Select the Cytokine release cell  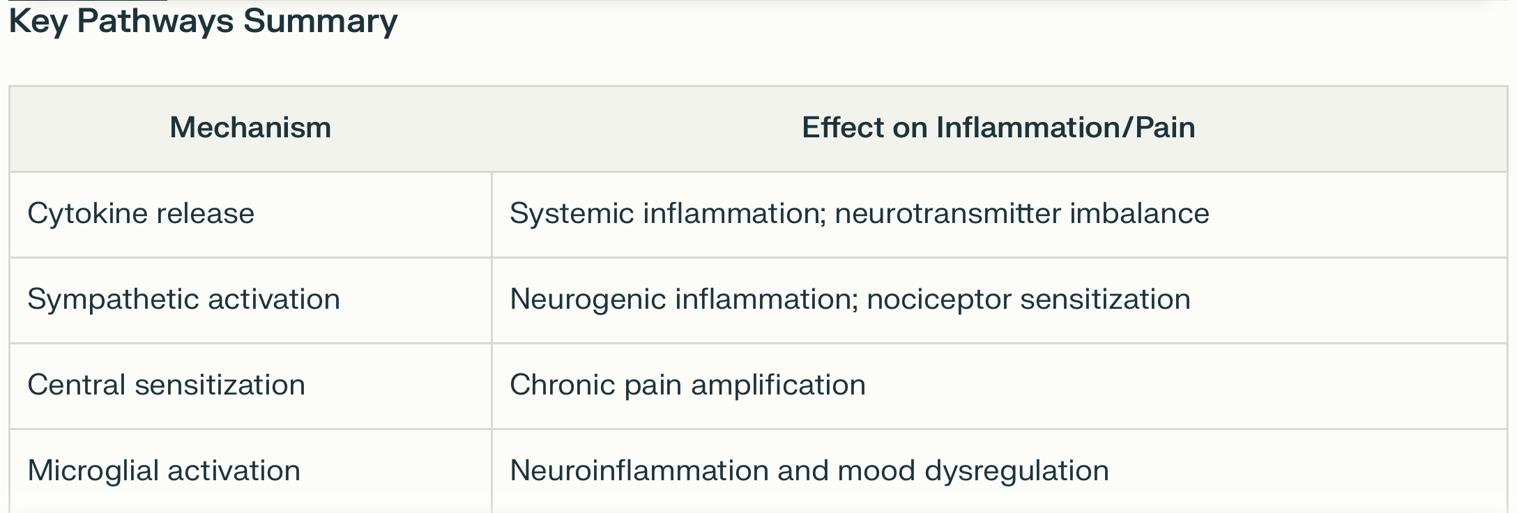coord(250,215)
